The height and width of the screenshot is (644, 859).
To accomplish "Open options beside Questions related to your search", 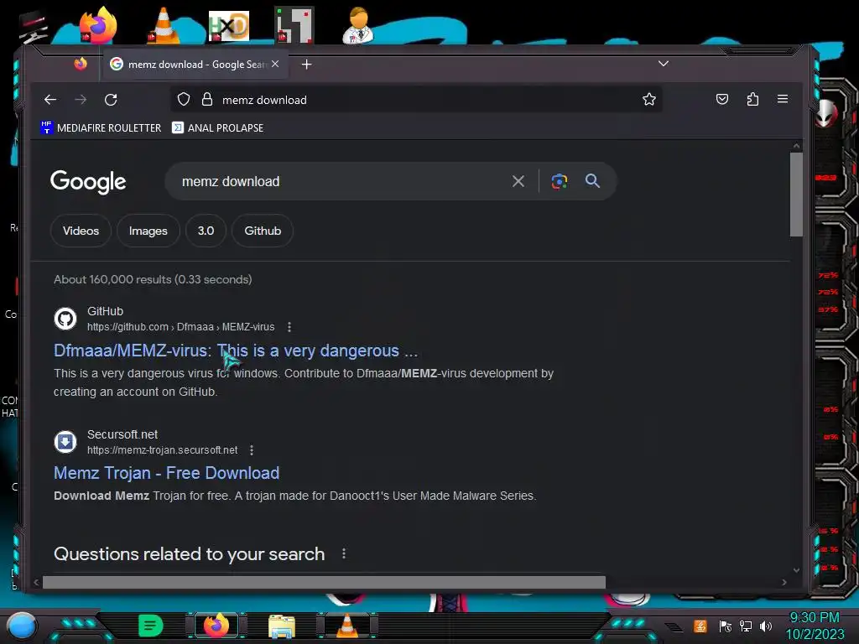I will tap(343, 553).
